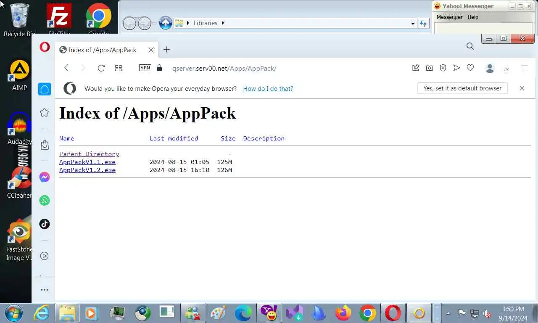Show hidden tray icons arrow
Image resolution: width=538 pixels, height=323 pixels.
(x=448, y=313)
